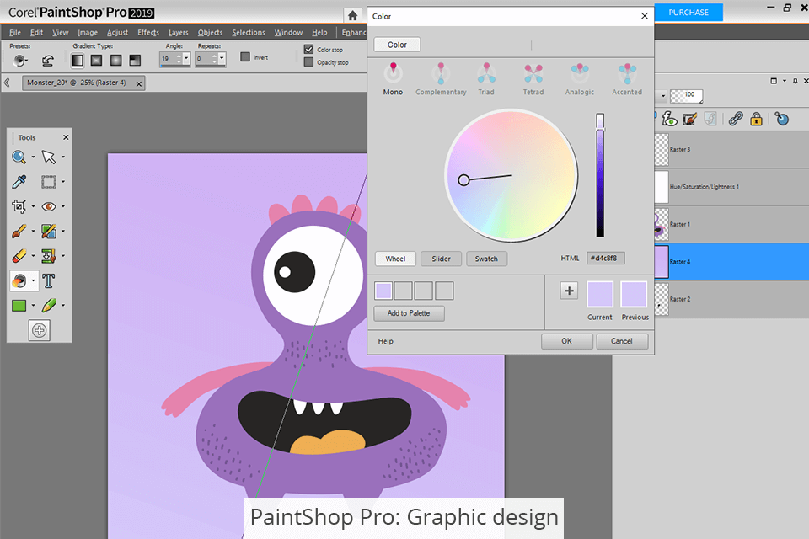
Task: Click the Color button at dialog top
Action: coord(397,45)
